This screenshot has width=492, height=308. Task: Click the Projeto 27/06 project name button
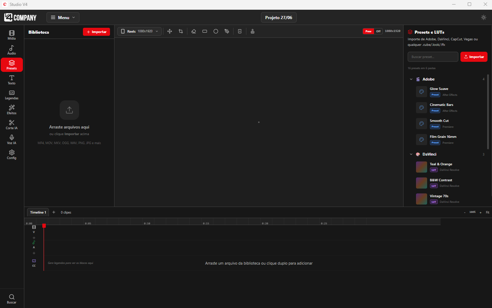[279, 17]
